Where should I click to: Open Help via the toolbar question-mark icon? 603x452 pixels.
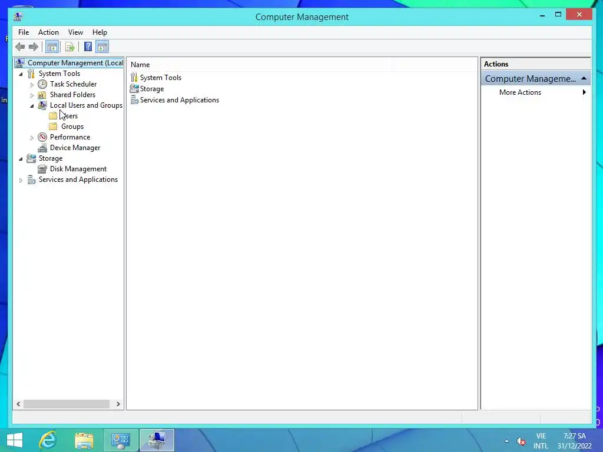(88, 47)
